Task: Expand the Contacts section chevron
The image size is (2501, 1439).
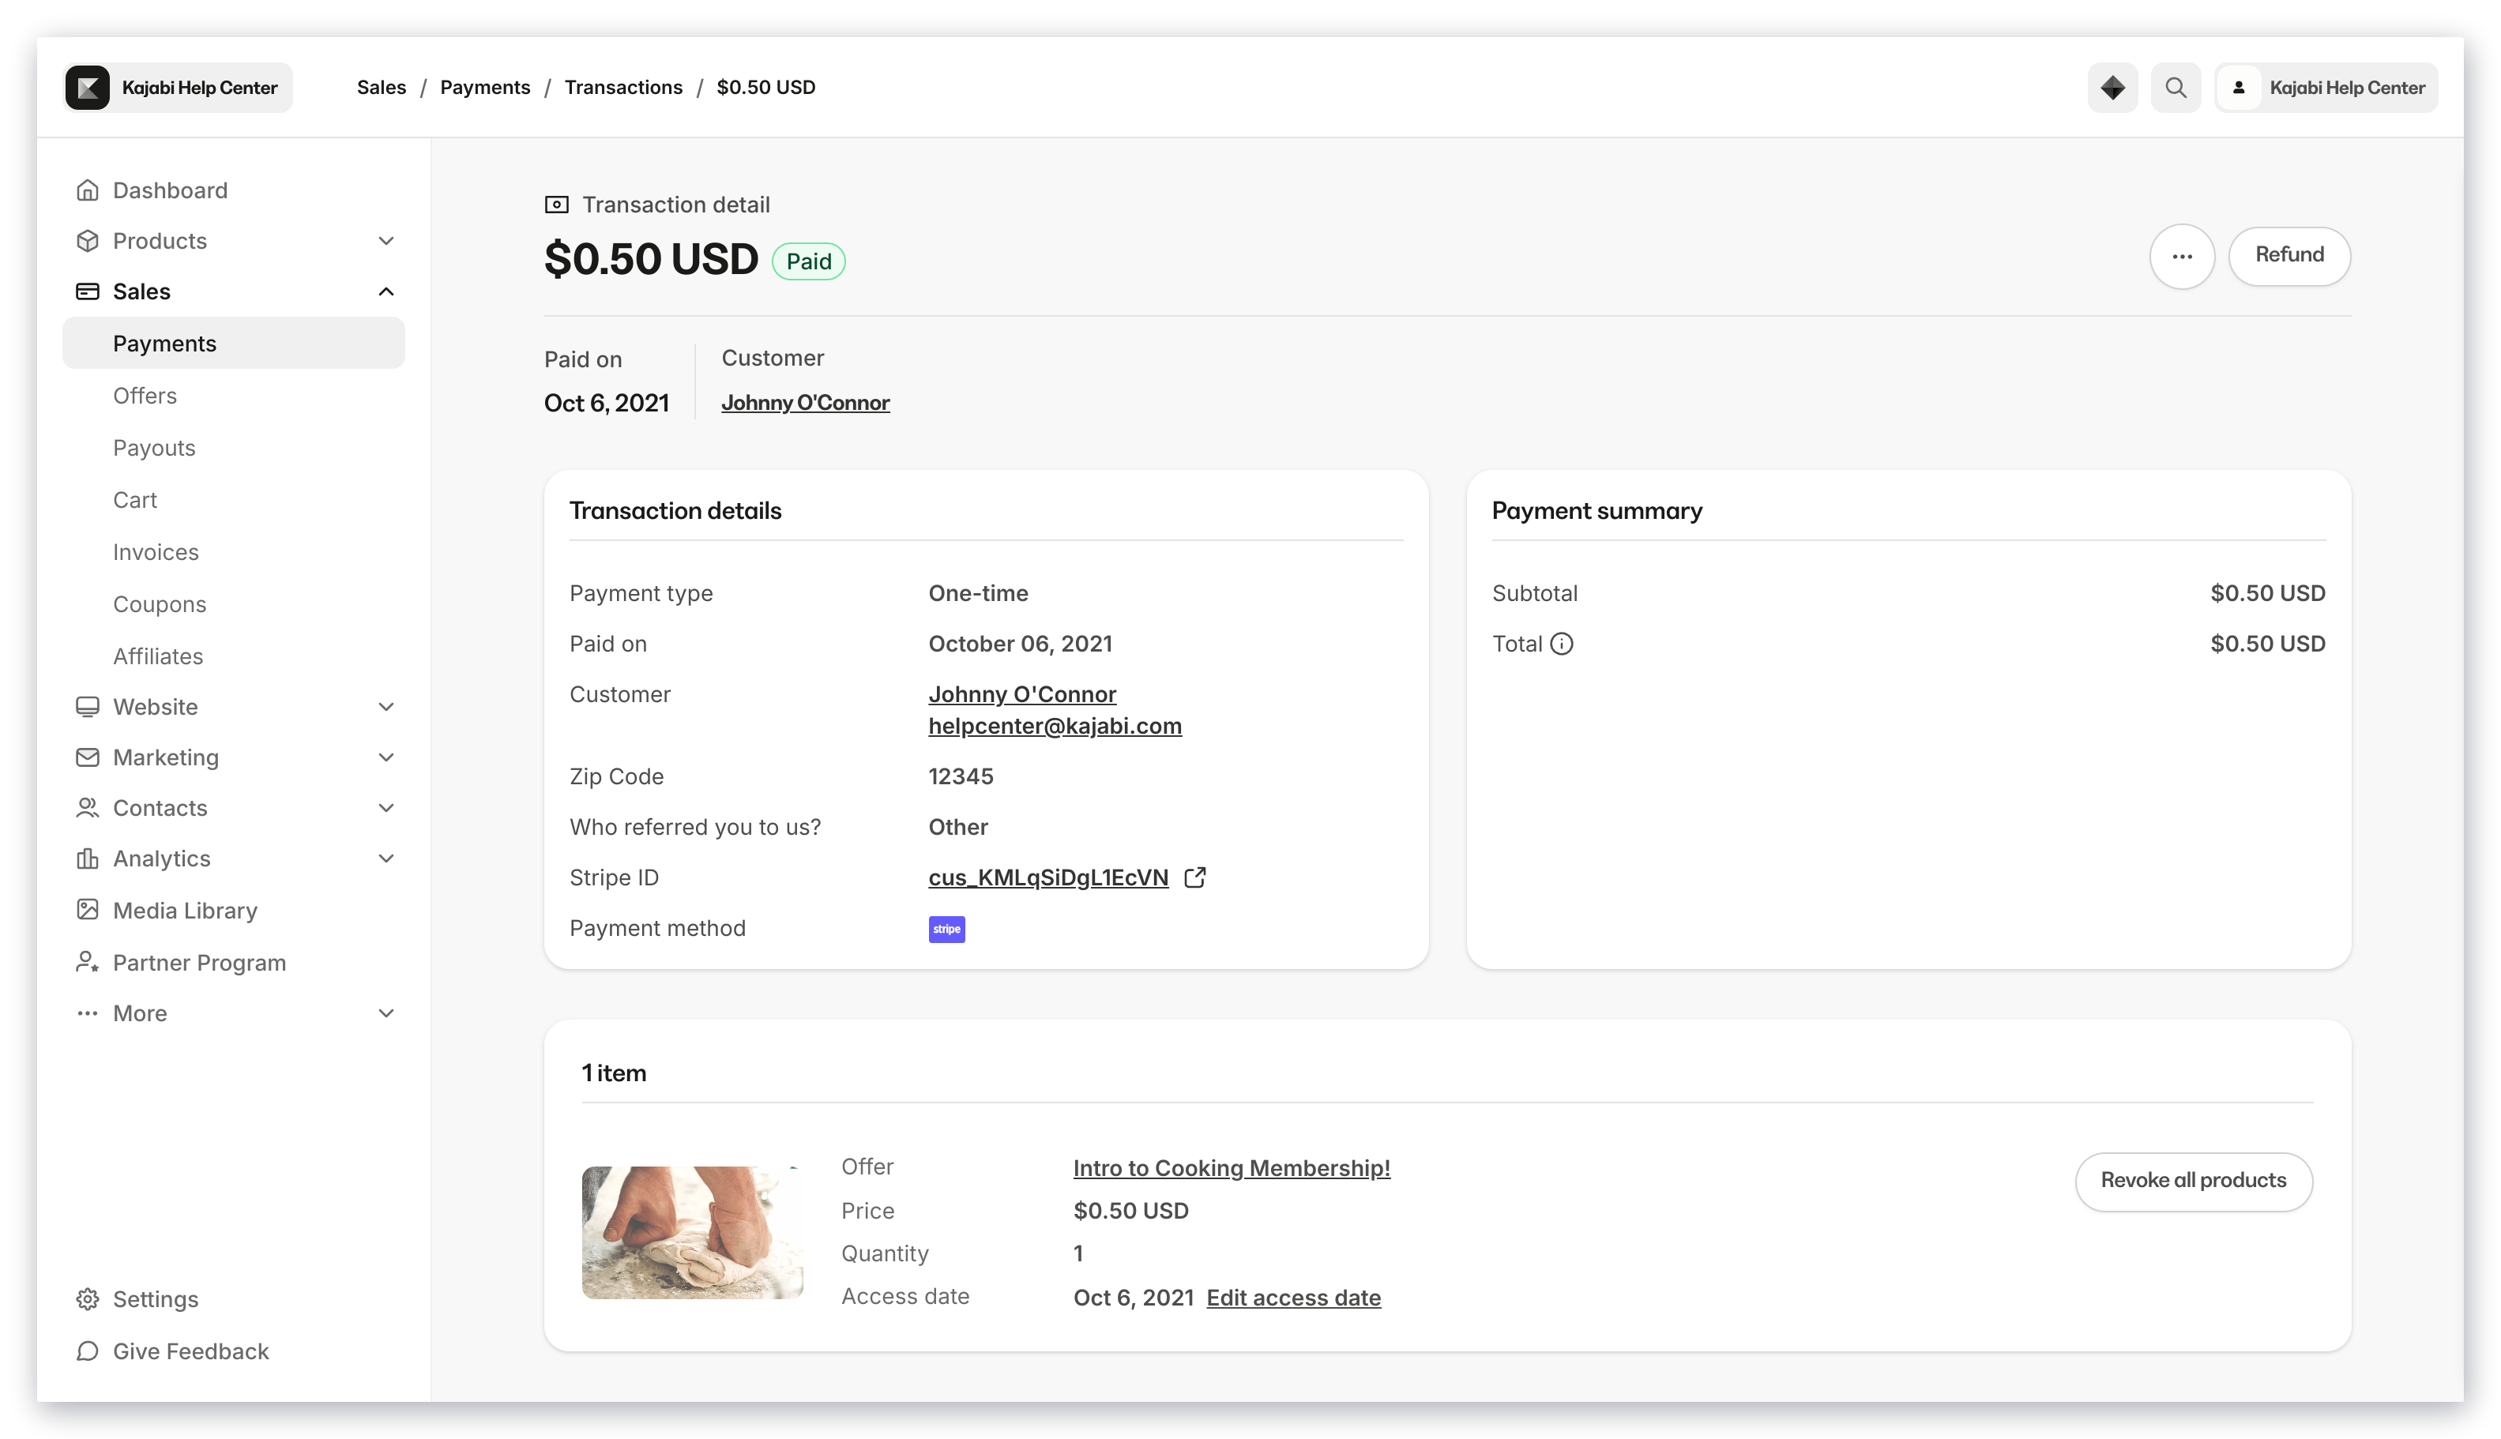Action: click(385, 807)
